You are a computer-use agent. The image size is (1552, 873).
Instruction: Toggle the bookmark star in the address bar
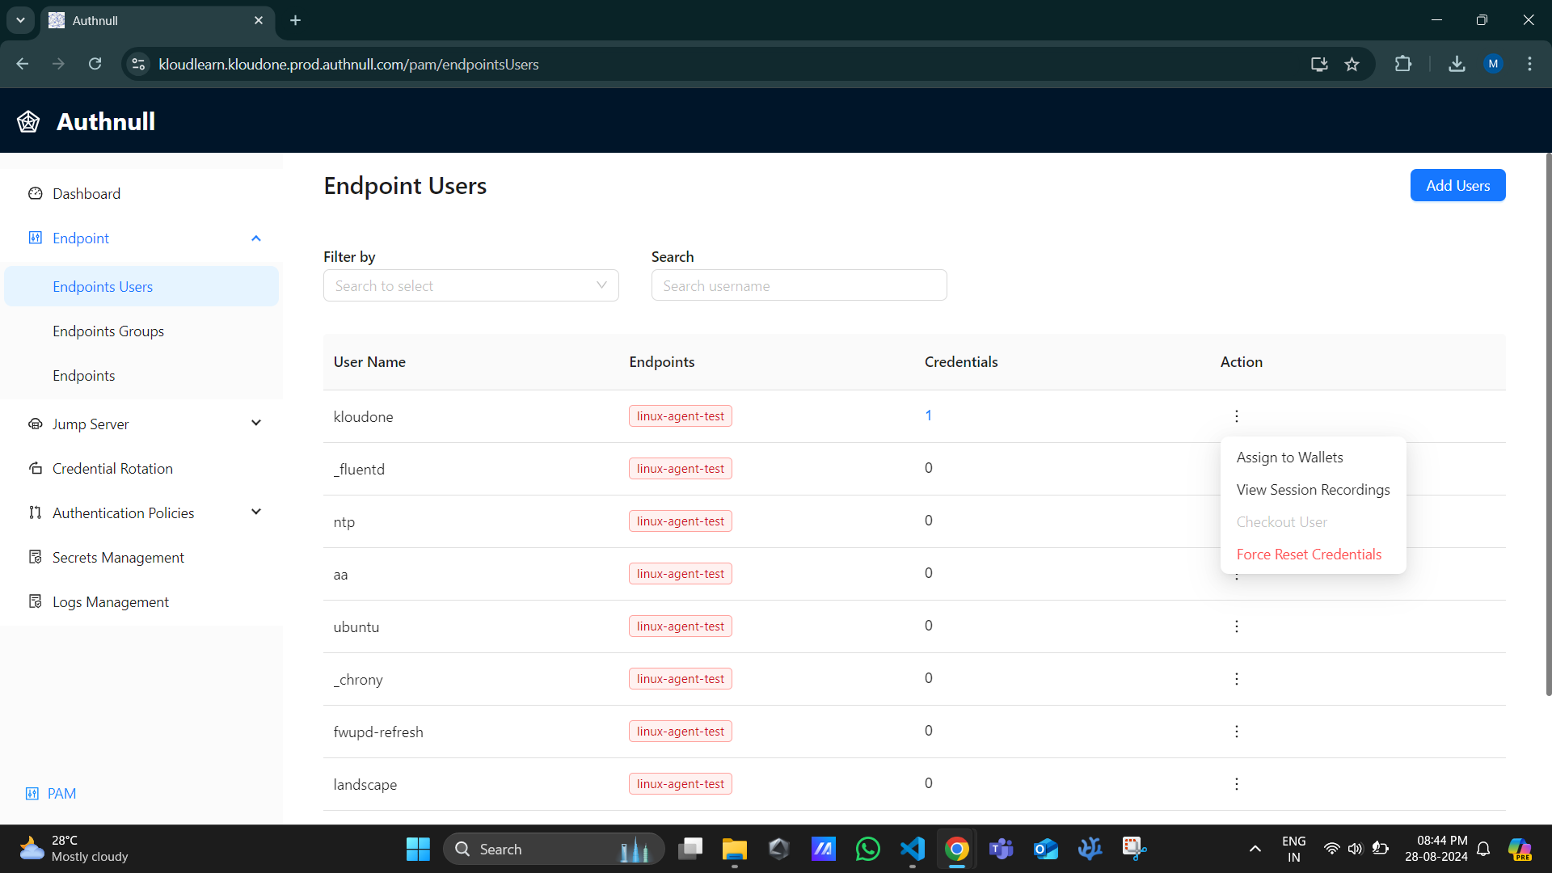click(x=1352, y=64)
